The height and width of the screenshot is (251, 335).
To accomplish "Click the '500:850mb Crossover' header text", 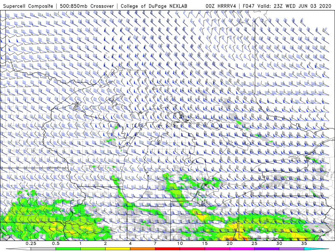I will (87, 6).
